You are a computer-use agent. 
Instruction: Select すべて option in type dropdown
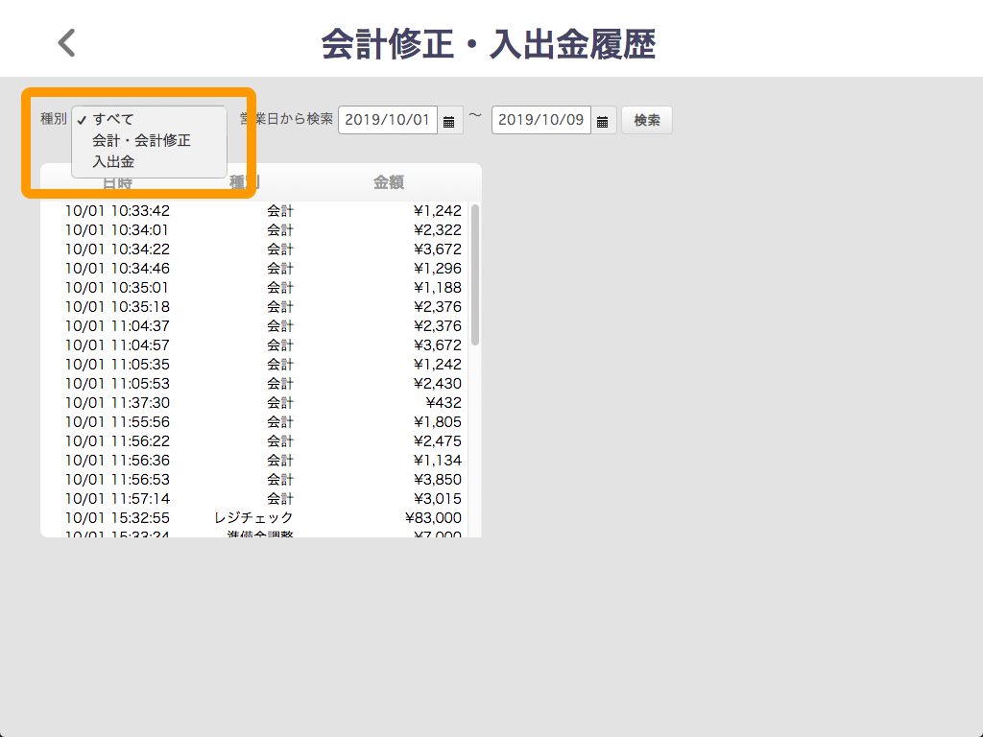(149, 119)
